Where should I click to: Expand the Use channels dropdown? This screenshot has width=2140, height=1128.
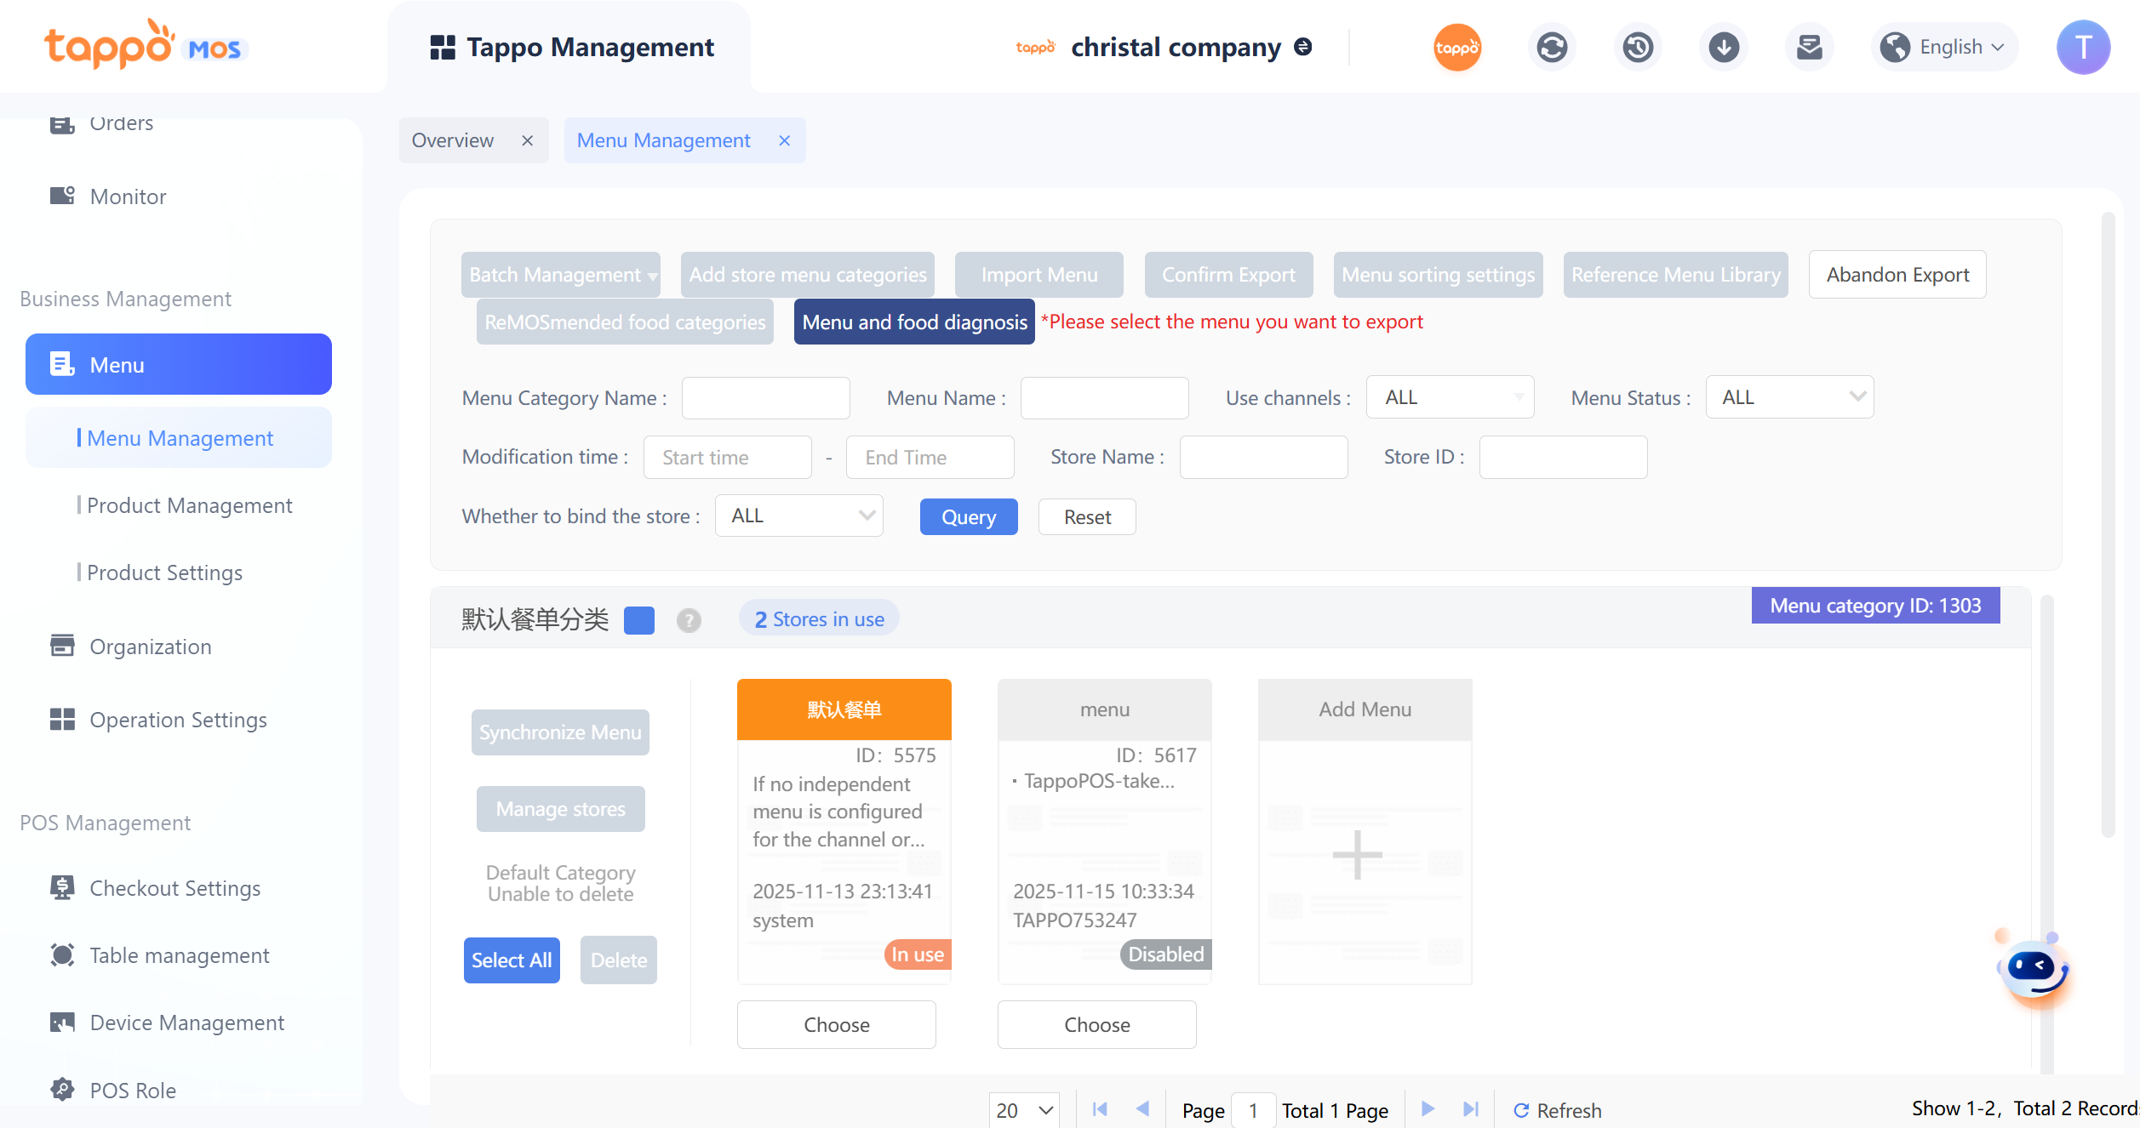click(1450, 397)
